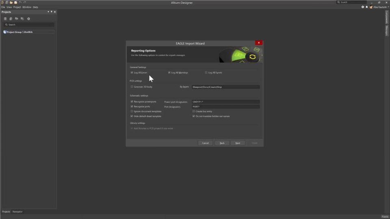This screenshot has height=219, width=390.
Task: Click the By layers input field
Action: [x=225, y=87]
